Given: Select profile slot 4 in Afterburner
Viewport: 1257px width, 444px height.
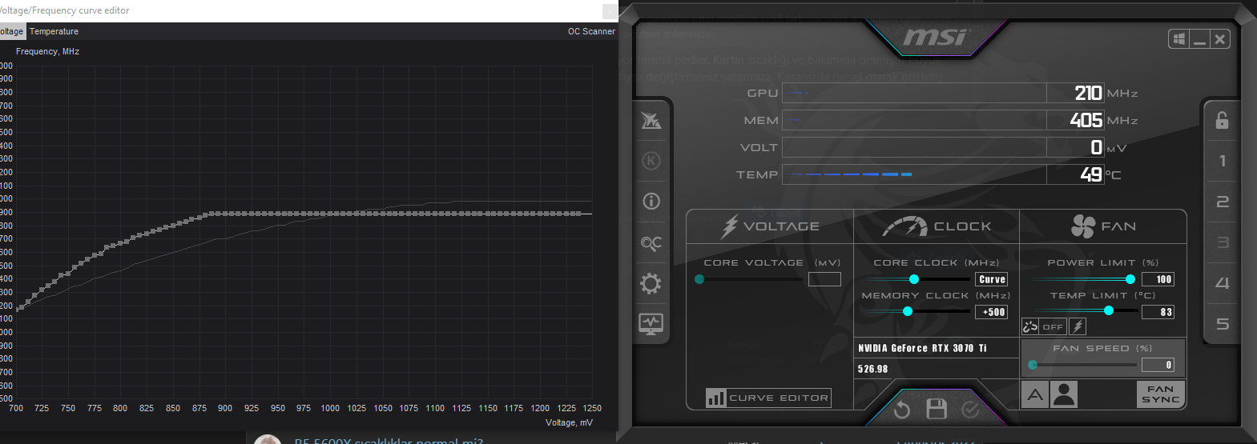Looking at the screenshot, I should (x=1222, y=283).
